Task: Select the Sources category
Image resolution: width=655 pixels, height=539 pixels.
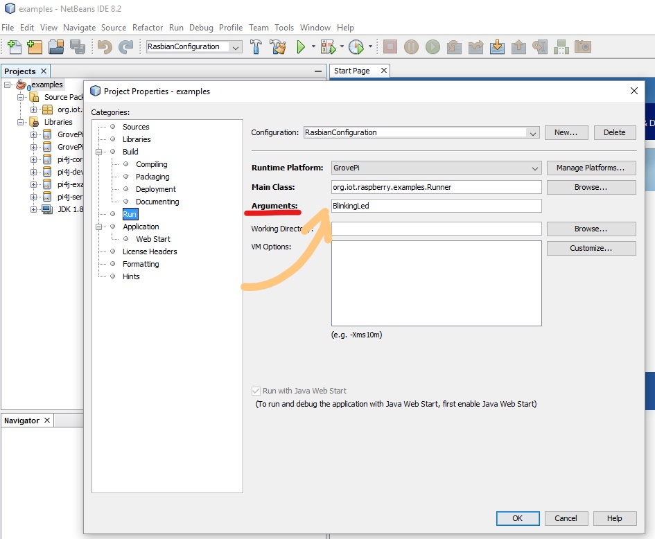Action: tap(136, 127)
